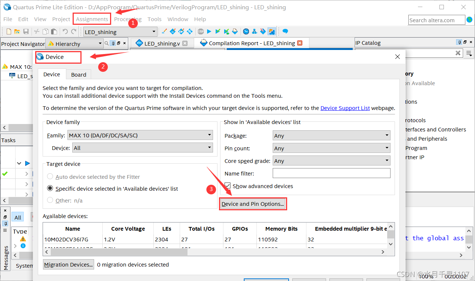475x281 pixels.
Task: Click the Search altera.com field
Action: point(437,20)
